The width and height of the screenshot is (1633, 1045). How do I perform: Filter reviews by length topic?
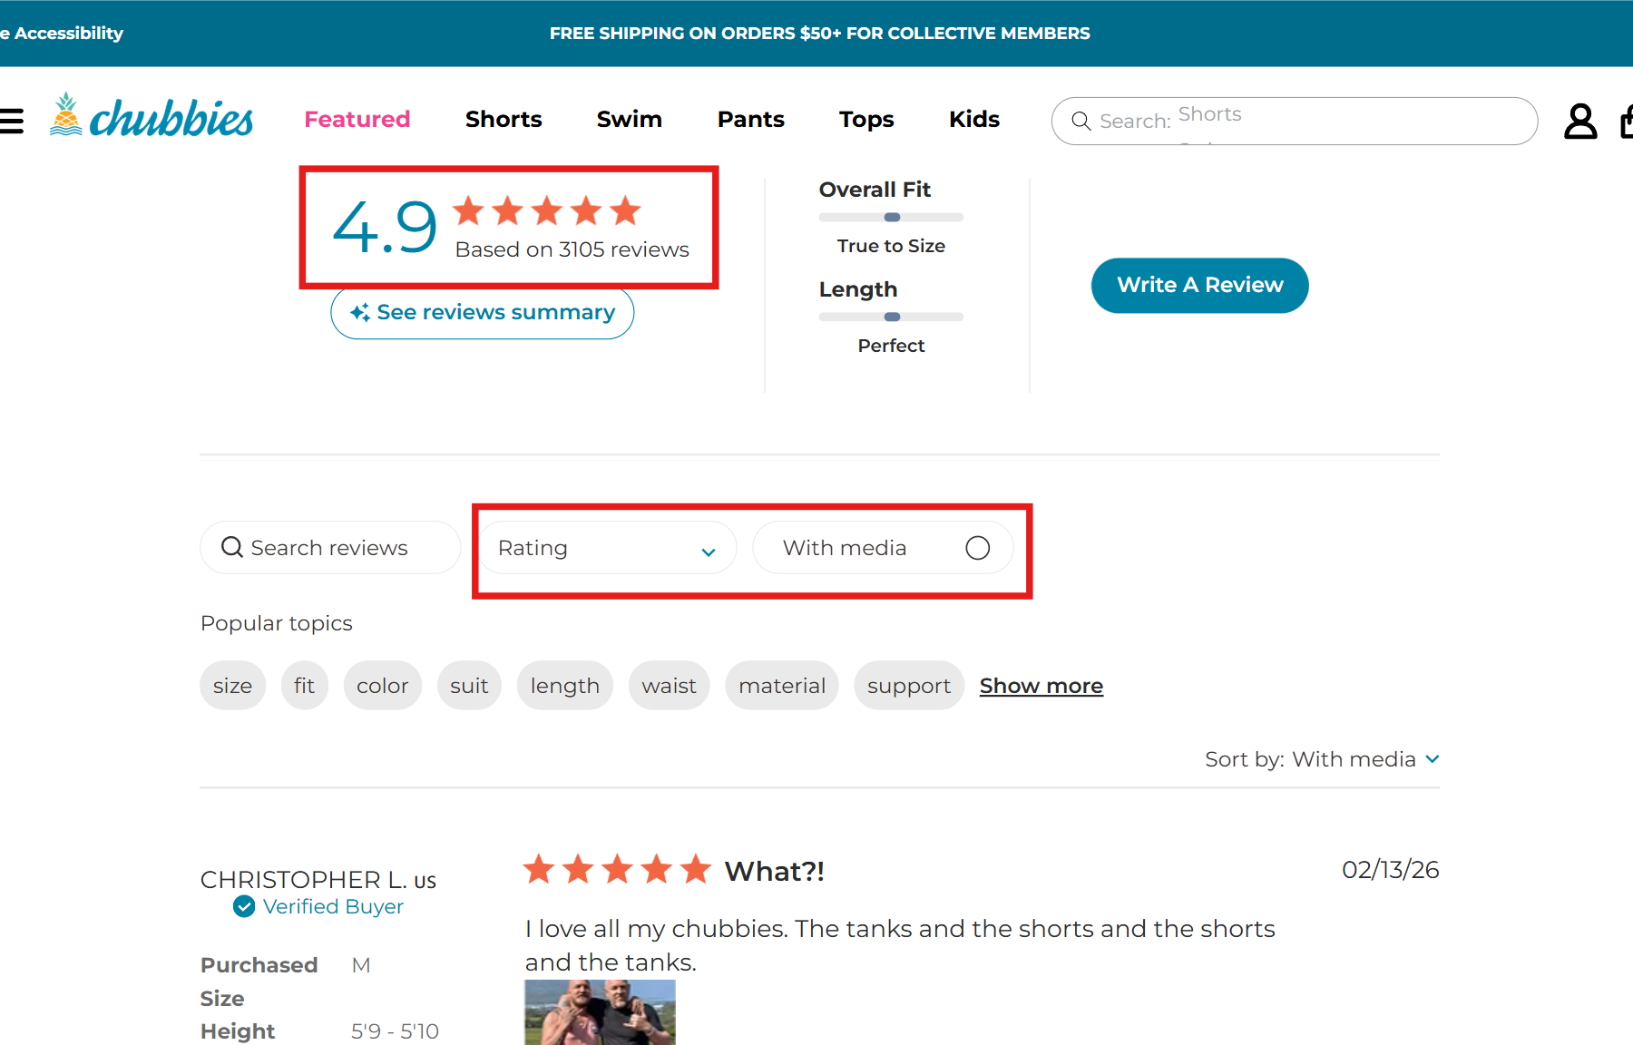(564, 686)
